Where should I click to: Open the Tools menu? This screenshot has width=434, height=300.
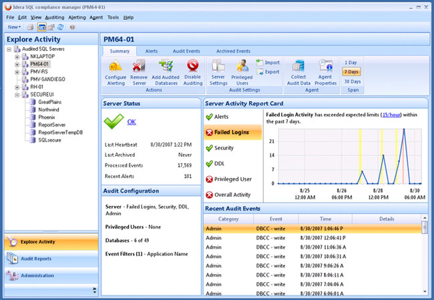(113, 17)
